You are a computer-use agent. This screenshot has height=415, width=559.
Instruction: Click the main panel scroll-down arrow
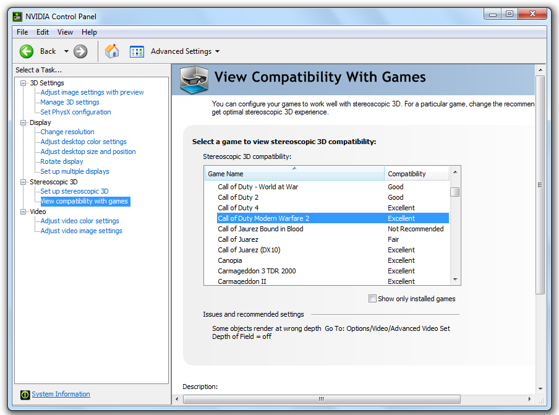click(x=540, y=389)
